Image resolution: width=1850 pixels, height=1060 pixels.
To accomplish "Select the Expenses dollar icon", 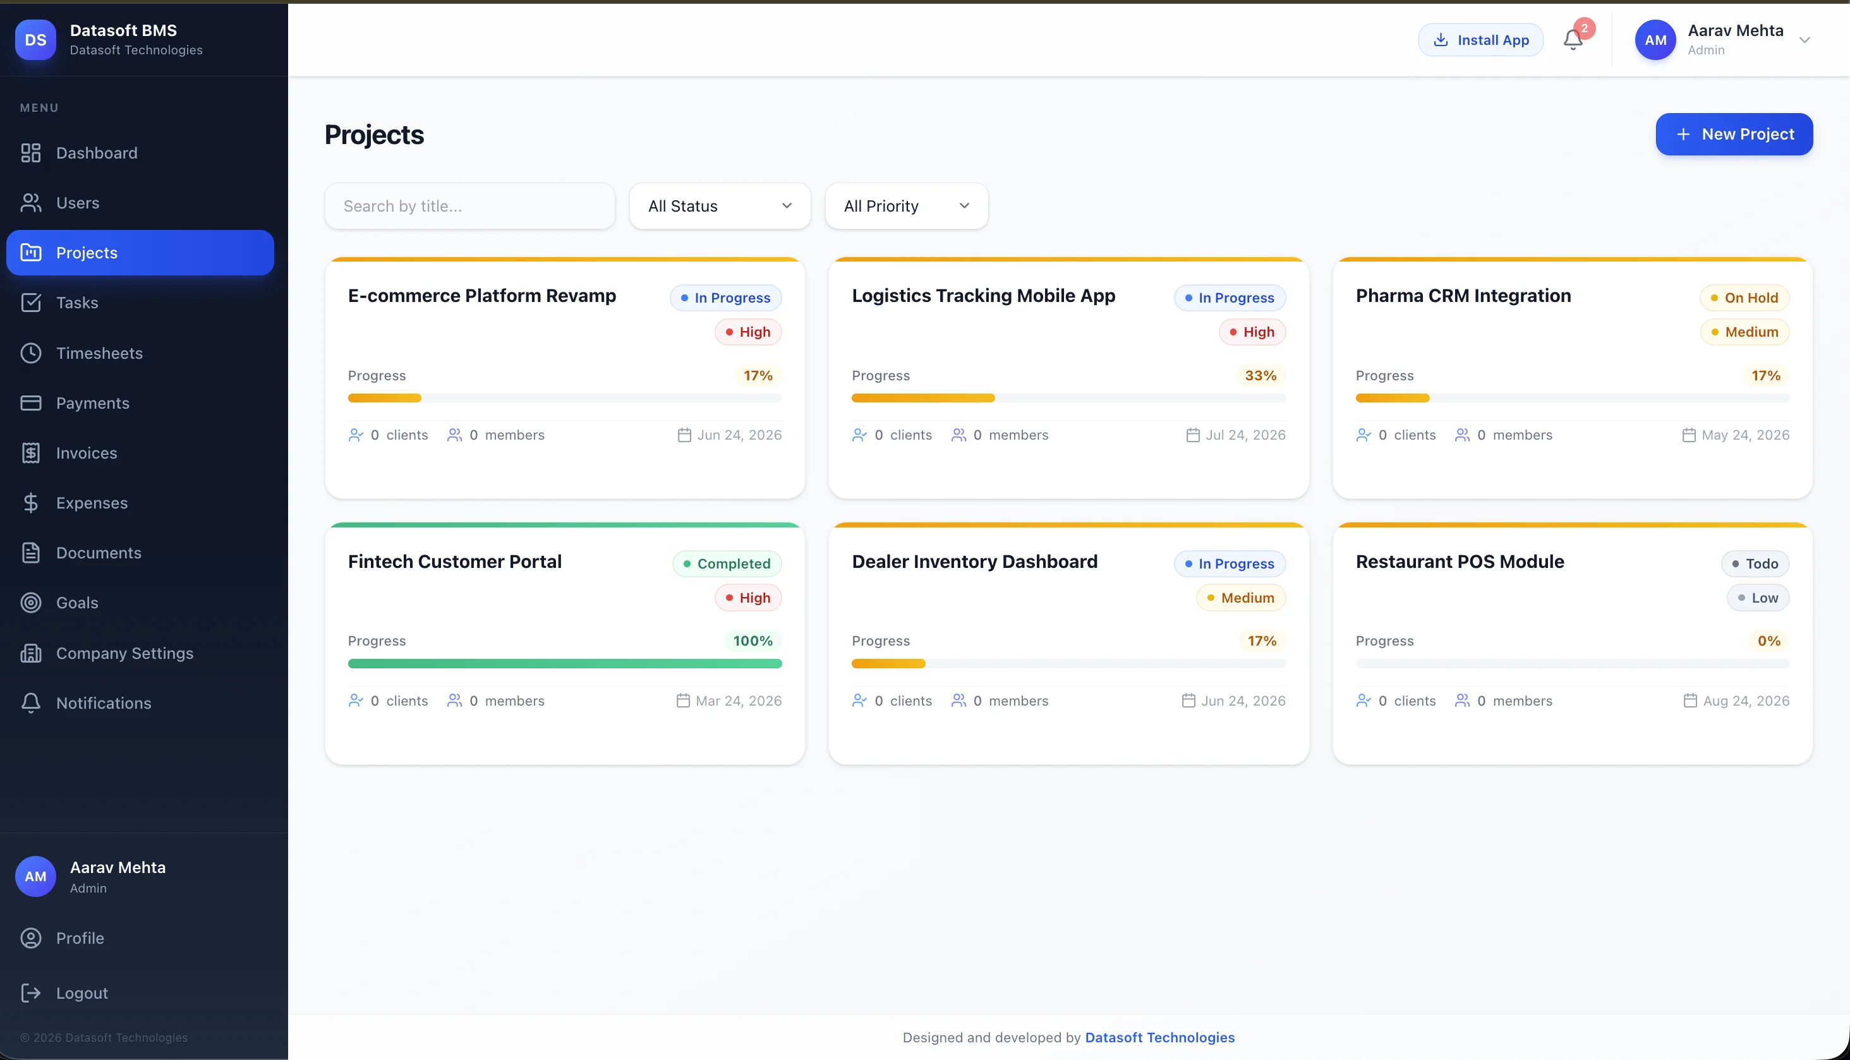I will click(32, 502).
